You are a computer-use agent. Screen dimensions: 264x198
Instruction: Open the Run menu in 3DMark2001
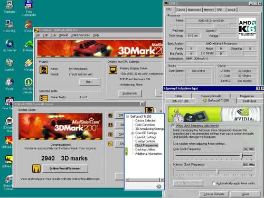pos(53,35)
